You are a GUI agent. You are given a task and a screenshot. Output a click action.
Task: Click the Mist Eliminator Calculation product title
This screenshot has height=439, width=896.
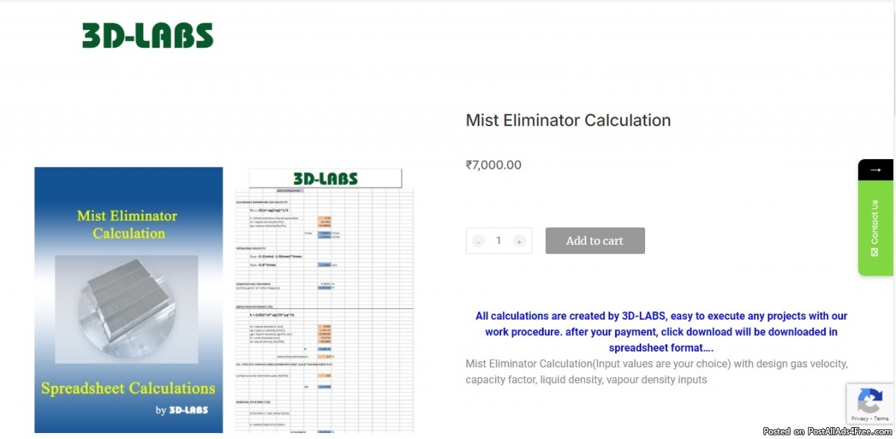pyautogui.click(x=568, y=120)
